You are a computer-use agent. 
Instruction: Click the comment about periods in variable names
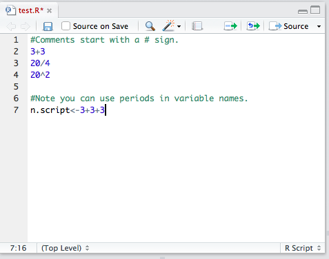[139, 99]
